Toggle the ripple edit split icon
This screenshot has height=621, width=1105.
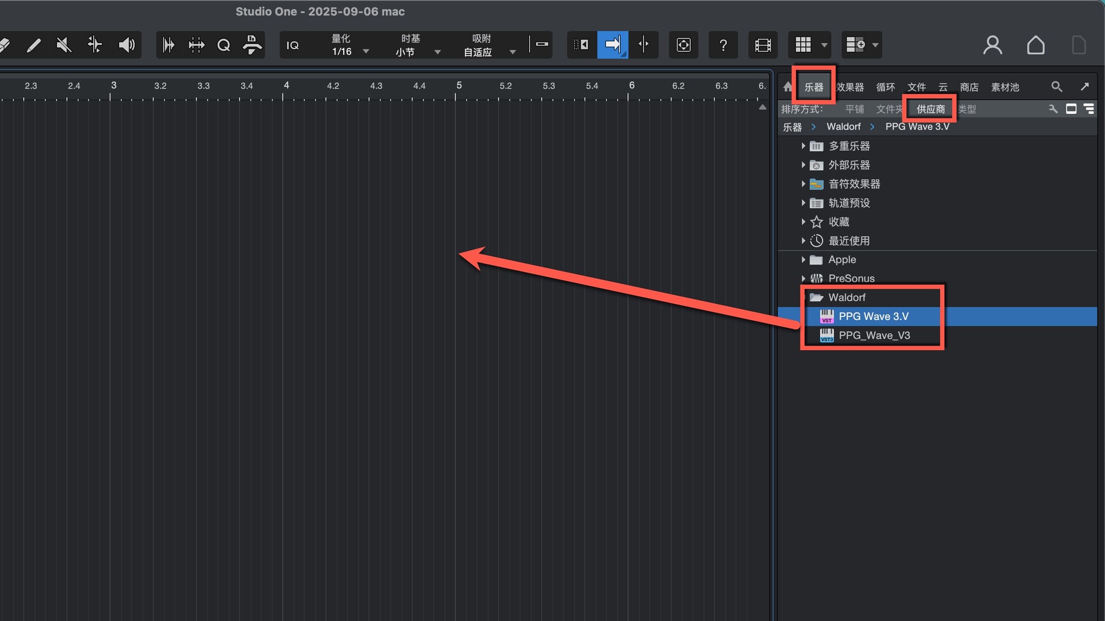[643, 45]
